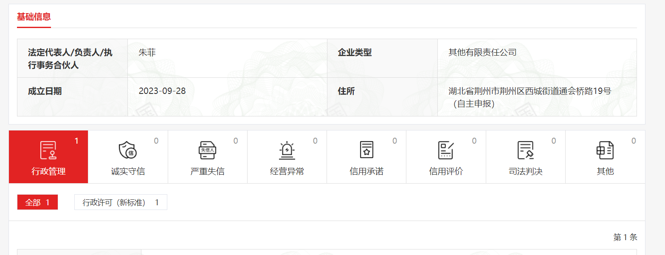Select the 司法判决 tab label

point(526,172)
